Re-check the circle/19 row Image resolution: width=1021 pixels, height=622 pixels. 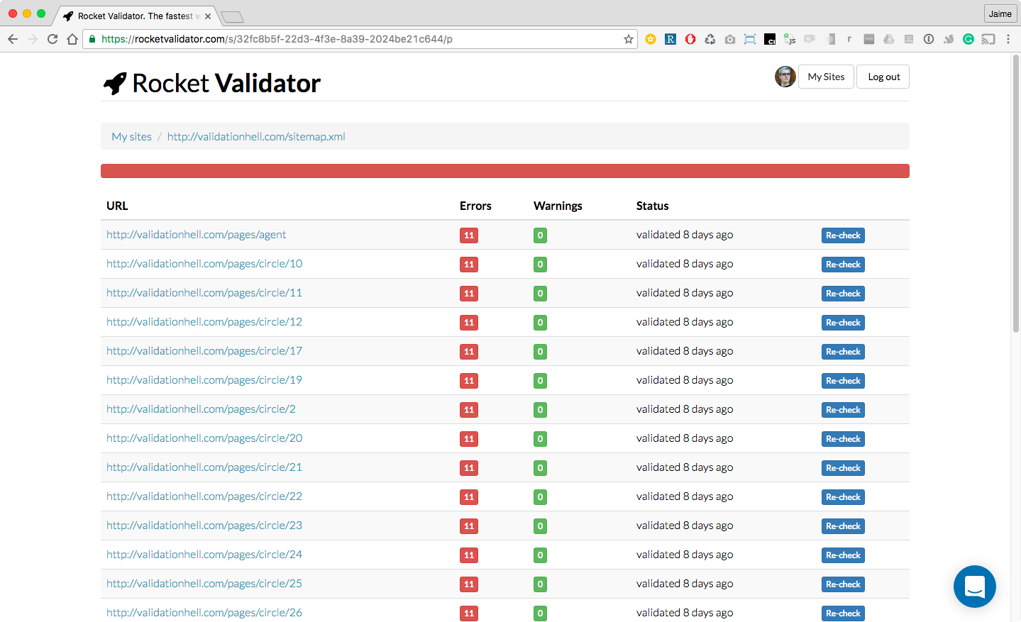coord(843,381)
